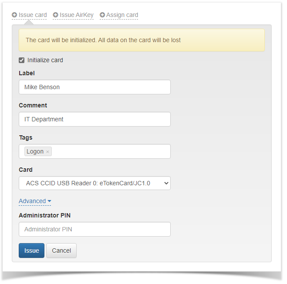Screen dimensions: 287x284
Task: Click the caret arrow next to Advanced
Action: click(x=49, y=201)
